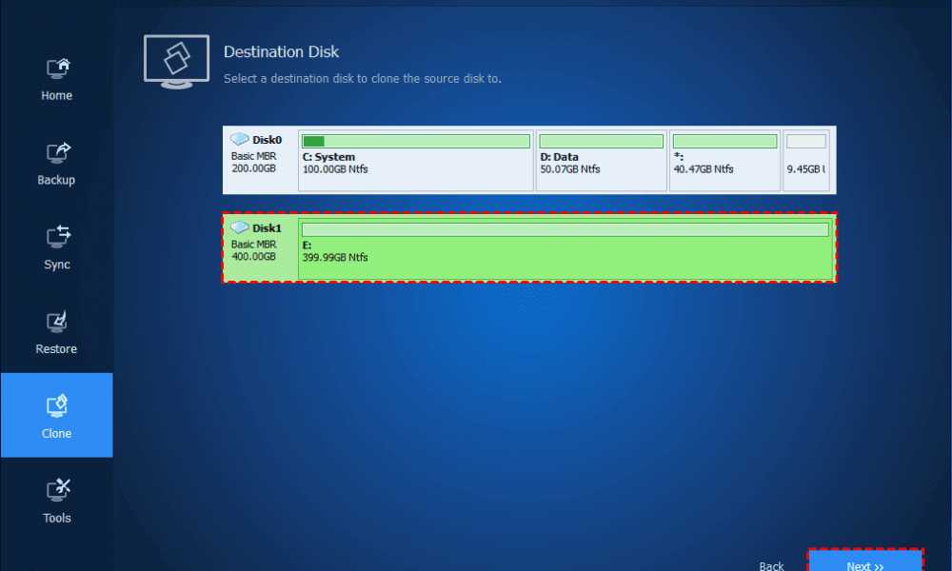Click the Sync label in sidebar
This screenshot has width=952, height=571.
(56, 265)
